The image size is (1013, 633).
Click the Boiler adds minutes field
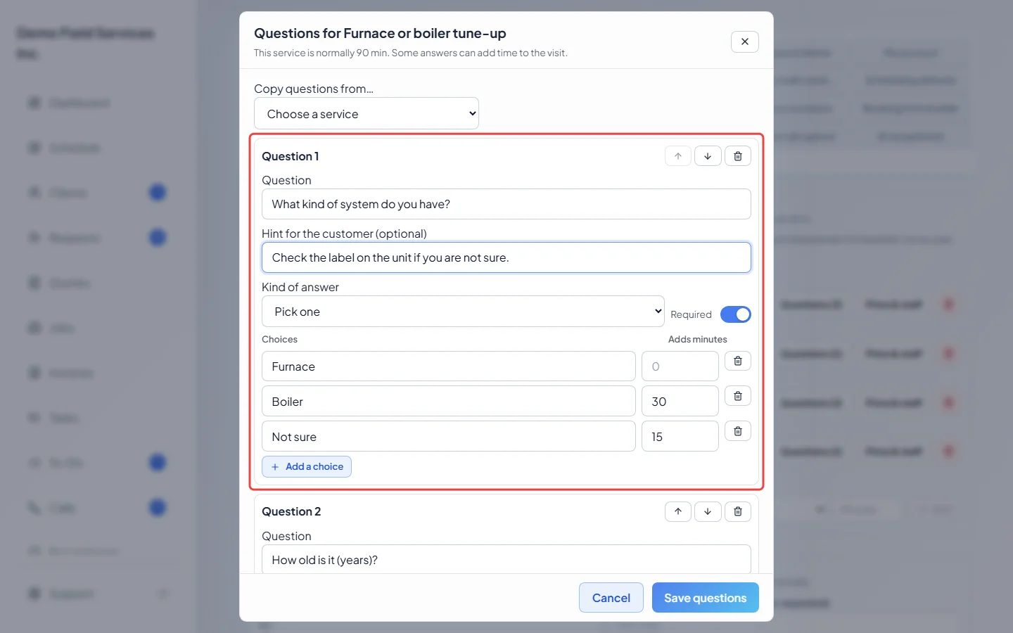(680, 401)
